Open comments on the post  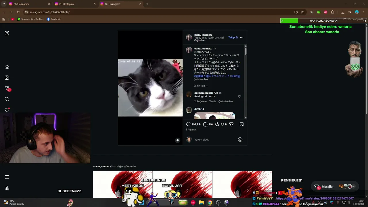tap(205, 124)
